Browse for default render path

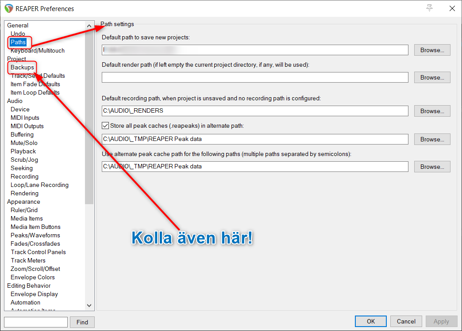(x=432, y=77)
